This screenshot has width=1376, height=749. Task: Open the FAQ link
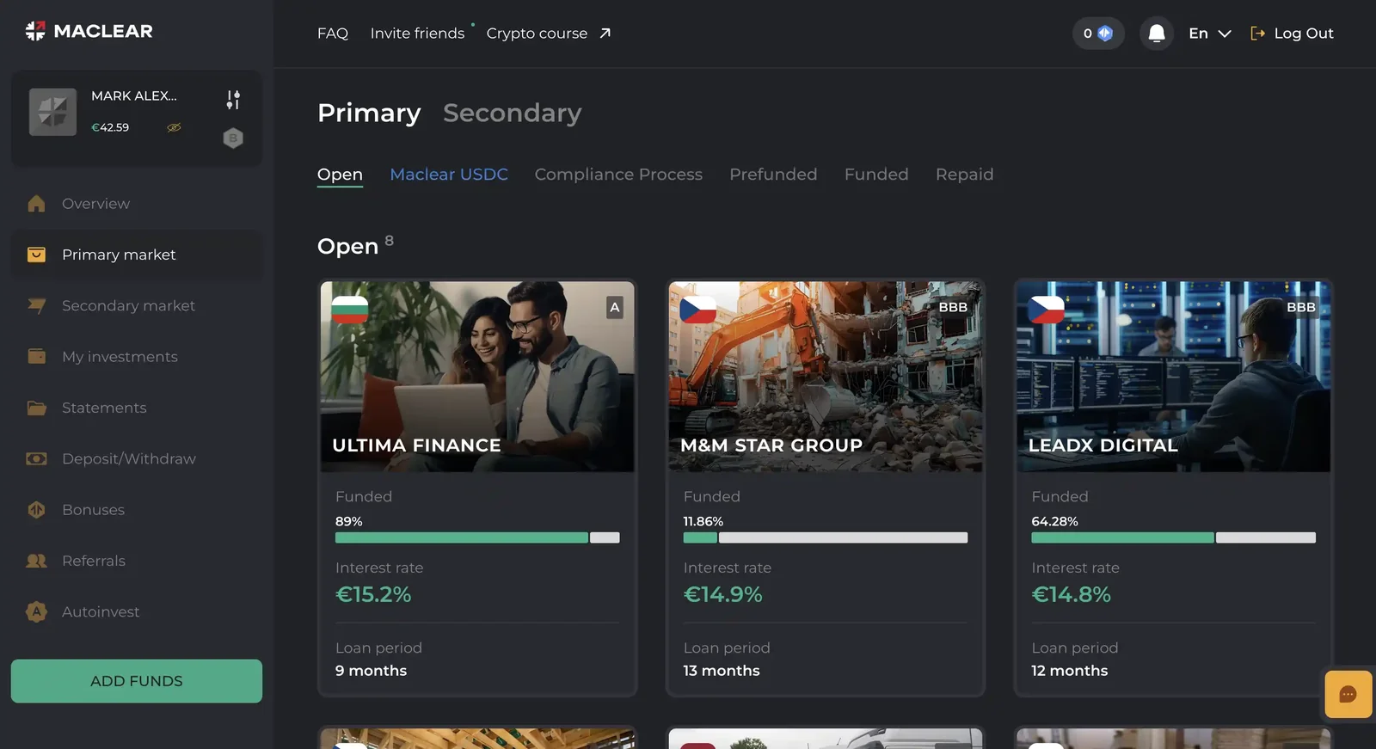coord(333,34)
